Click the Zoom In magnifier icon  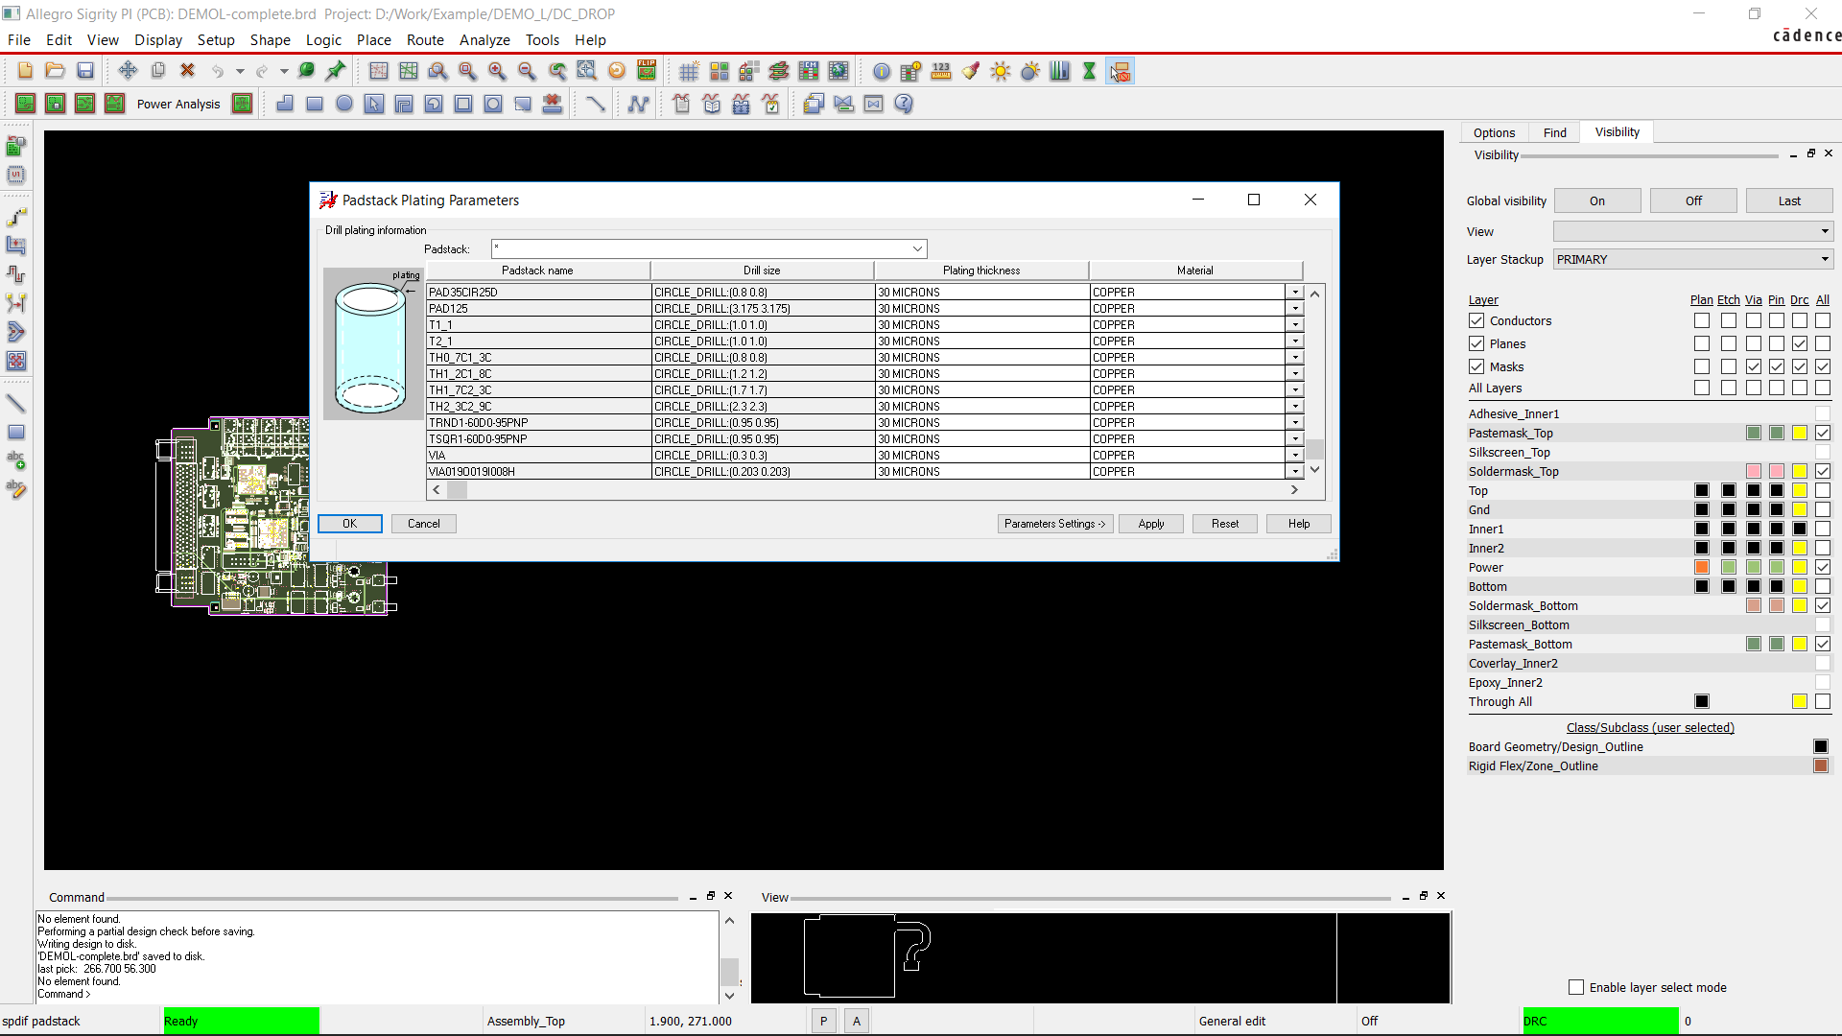[497, 71]
